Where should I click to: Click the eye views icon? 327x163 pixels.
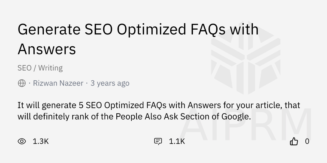(22, 141)
